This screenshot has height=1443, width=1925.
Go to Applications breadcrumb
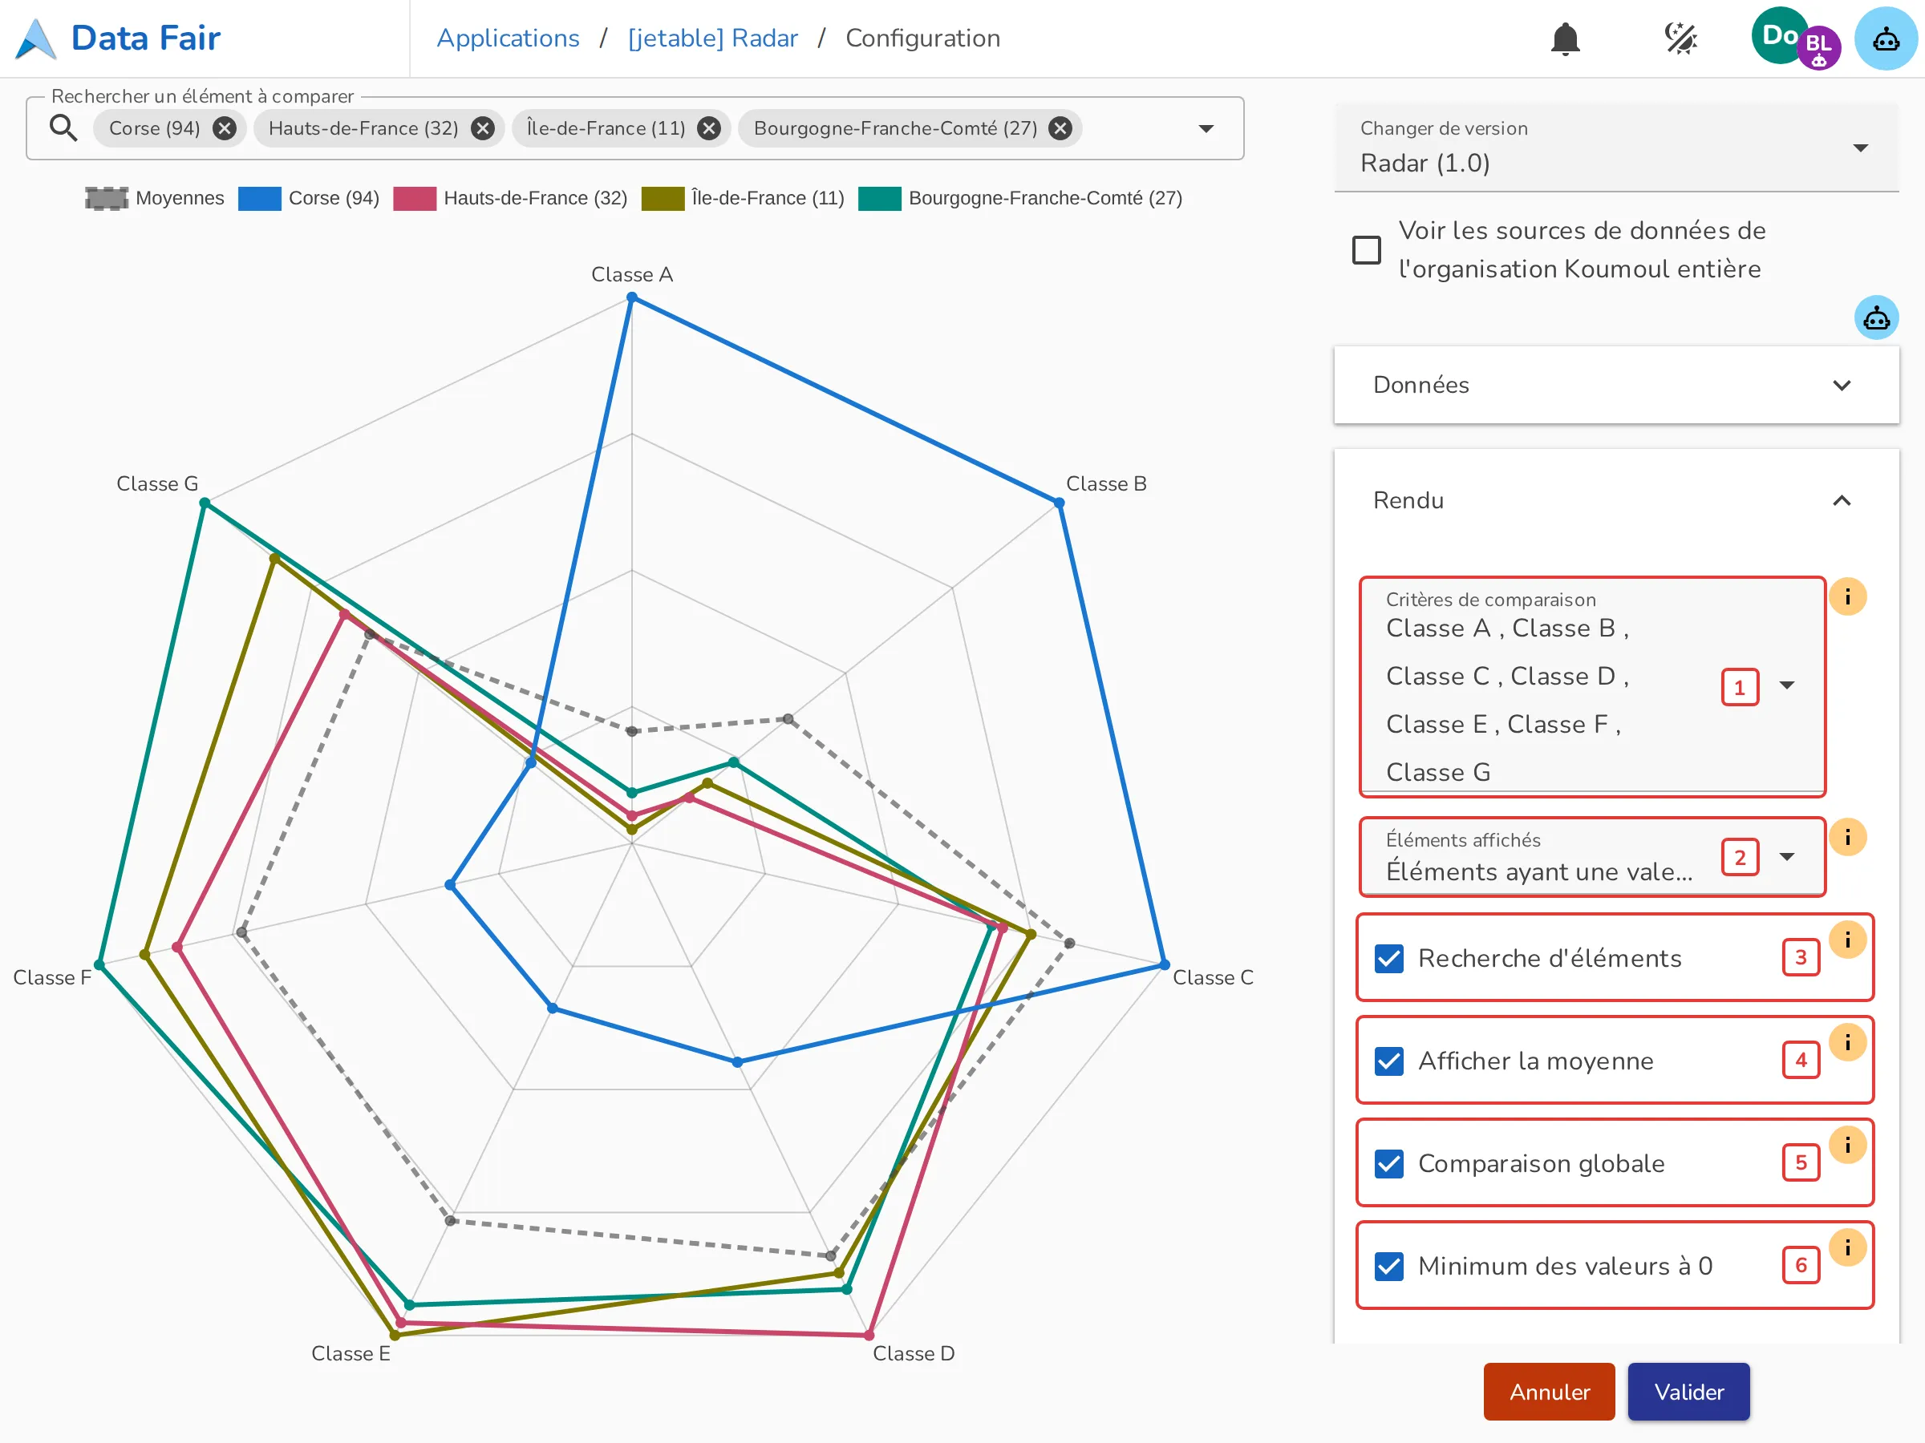pyautogui.click(x=509, y=38)
